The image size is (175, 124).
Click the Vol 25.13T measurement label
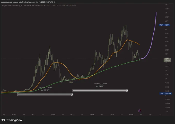45,90
